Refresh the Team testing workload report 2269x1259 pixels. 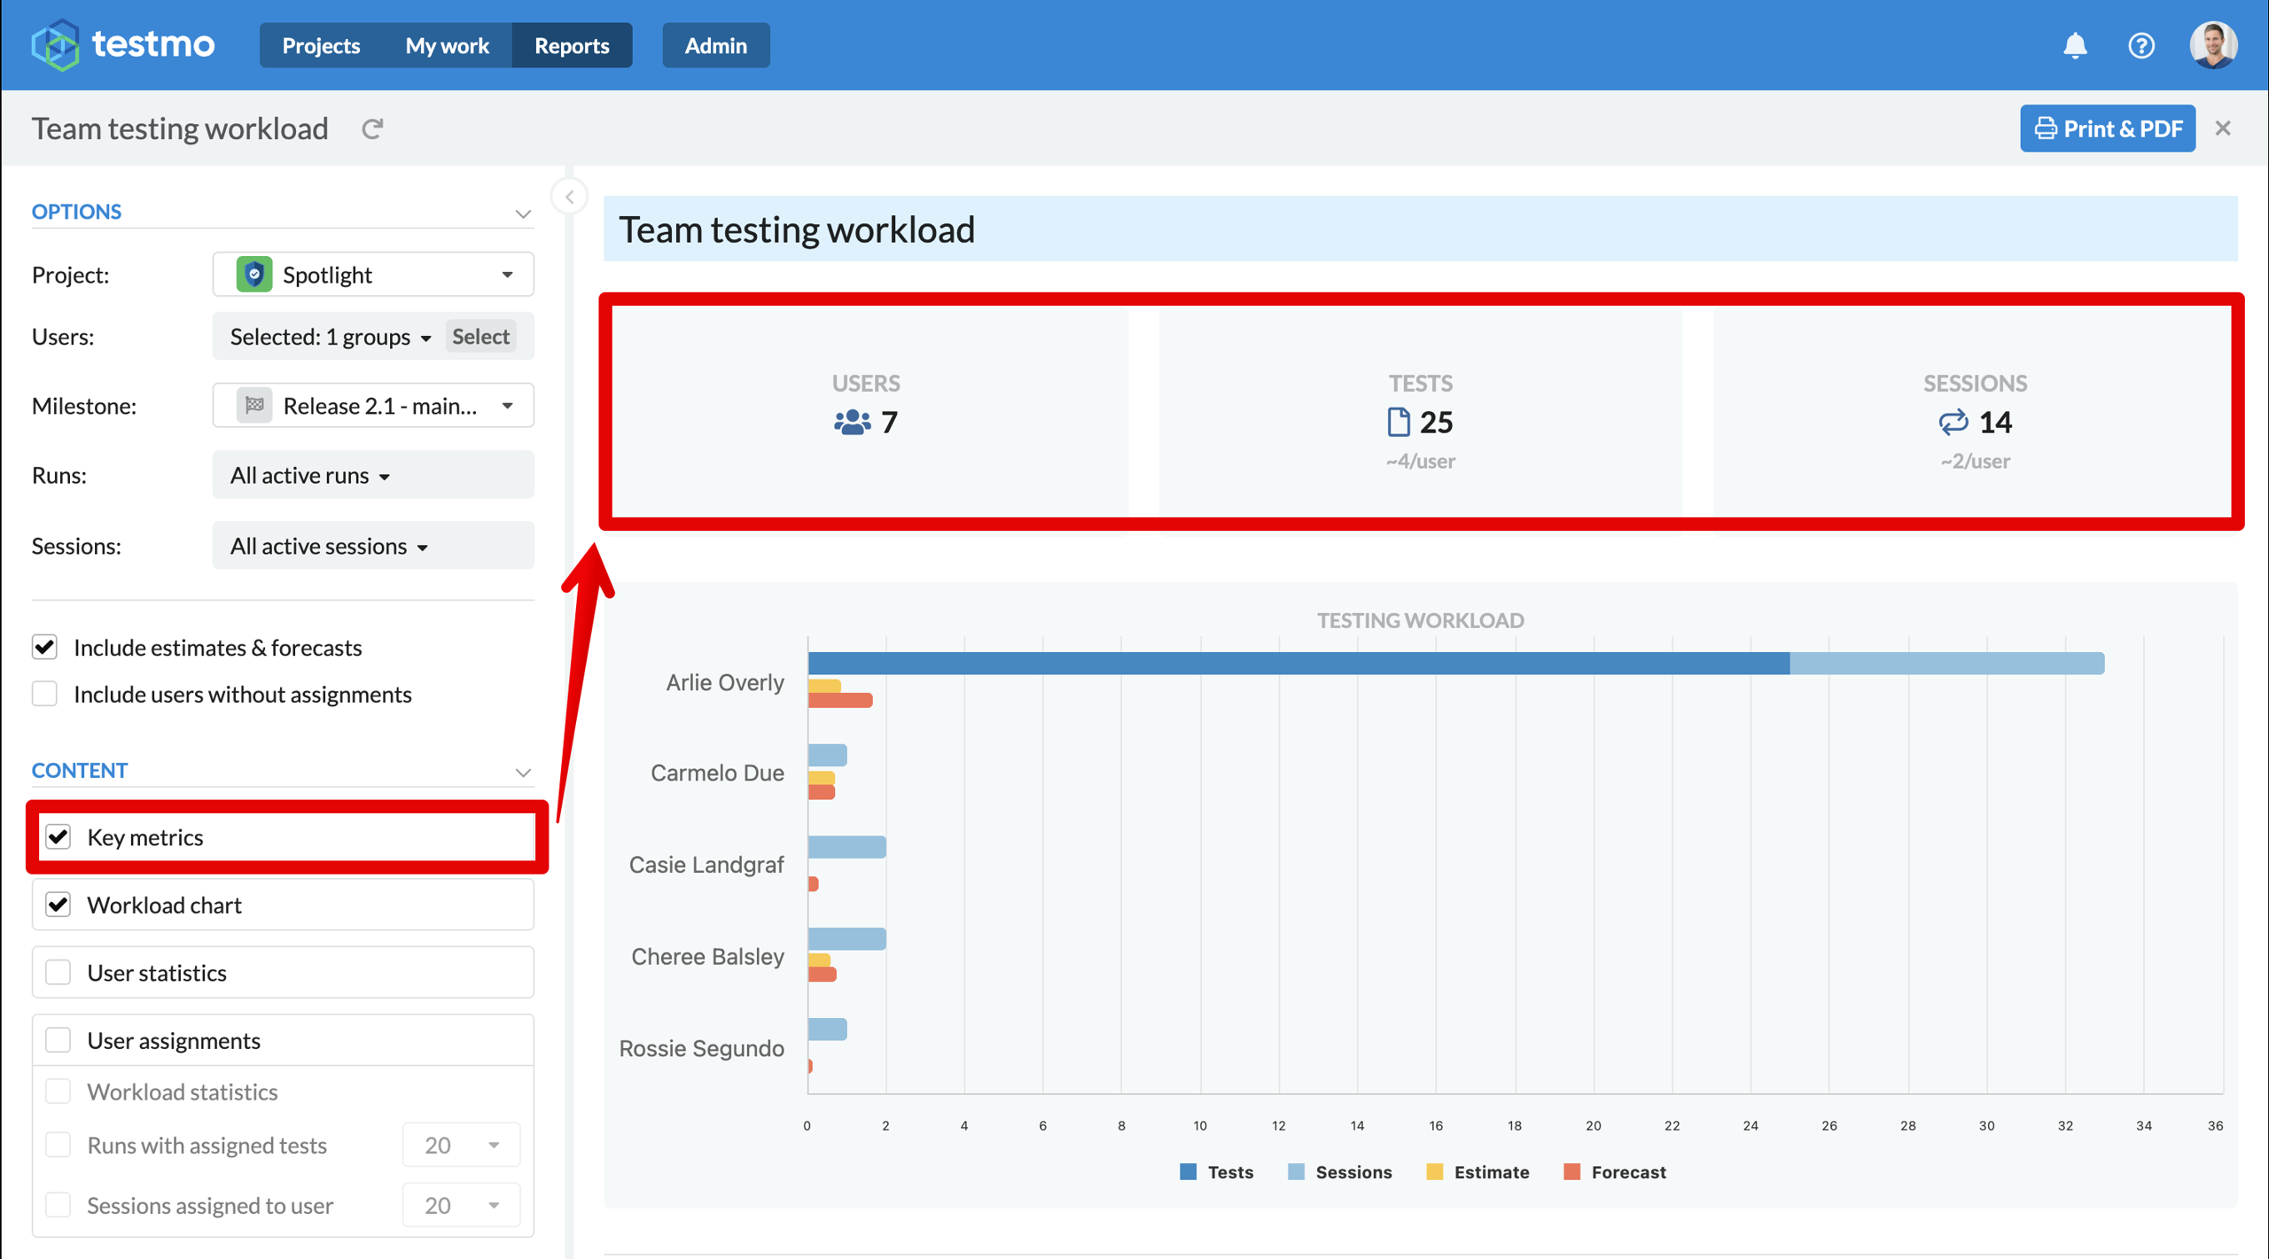pyautogui.click(x=372, y=129)
